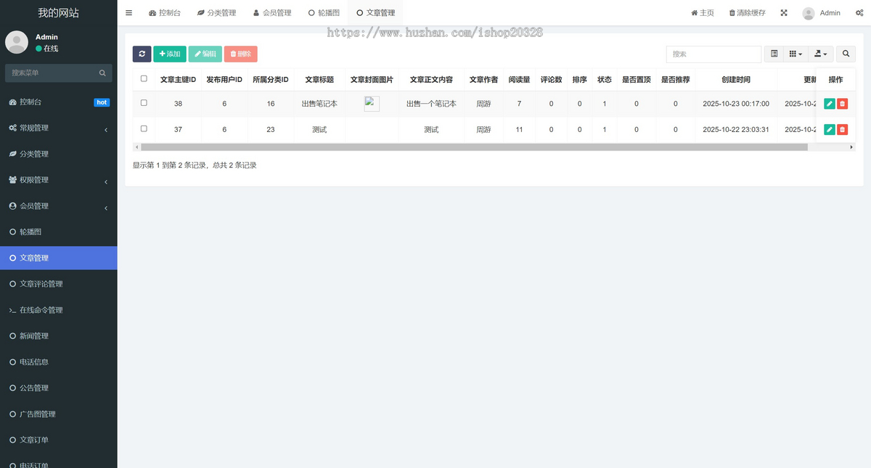Expand 权限管理 sidebar menu
This screenshot has height=468, width=871.
click(58, 180)
